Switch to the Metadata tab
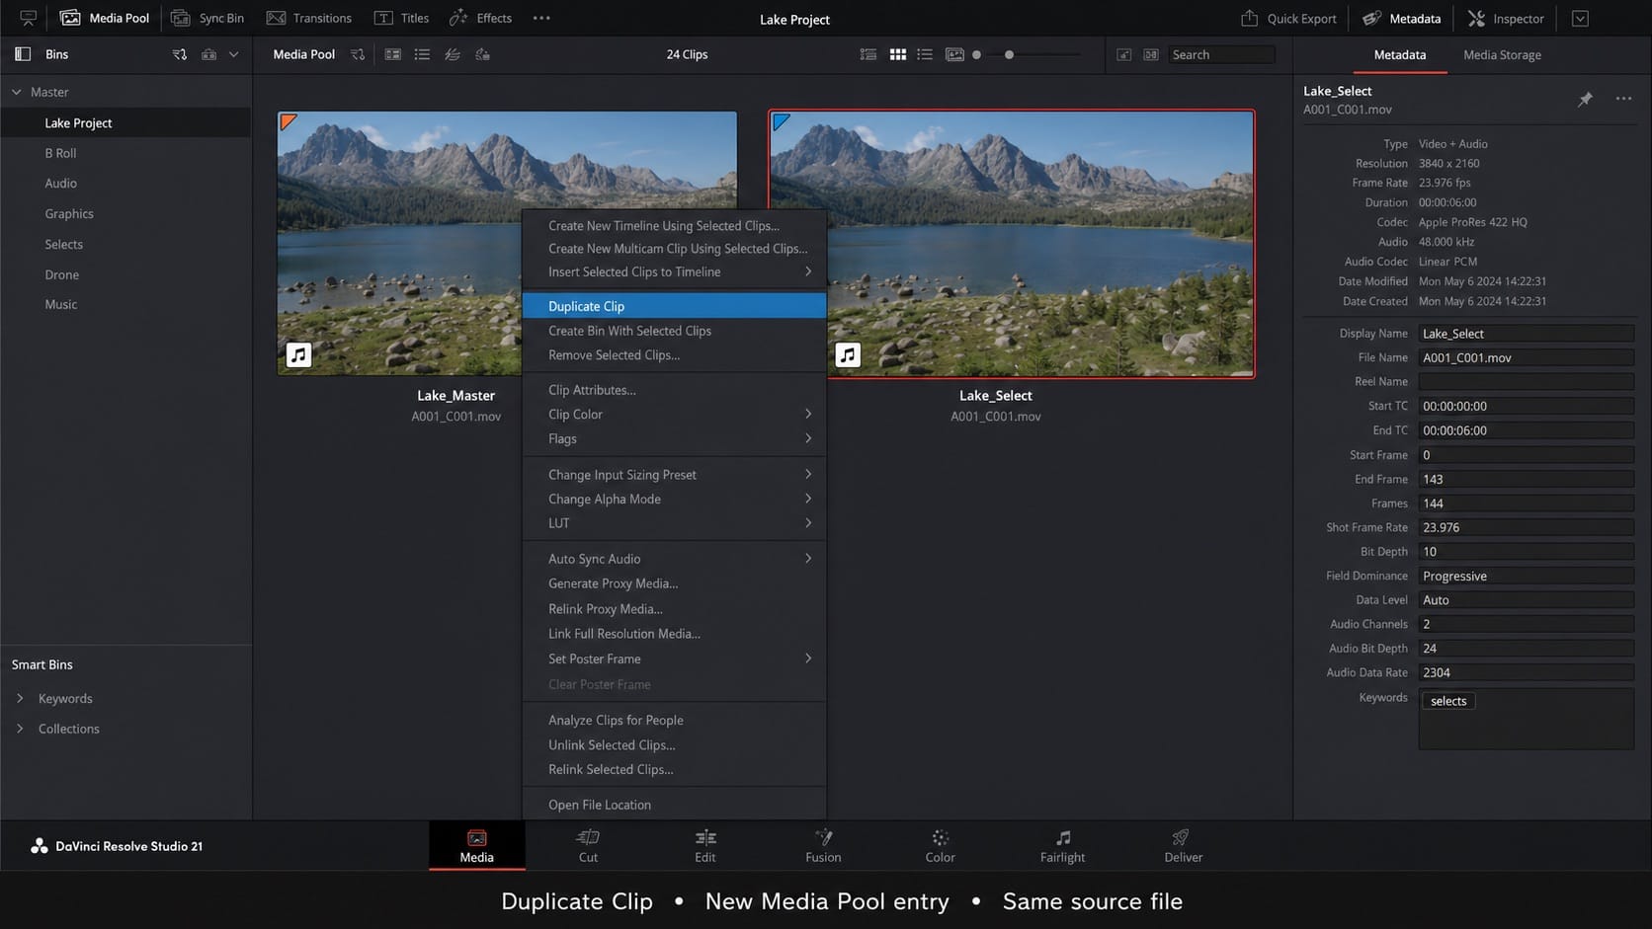Image resolution: width=1652 pixels, height=929 pixels. 1399,54
